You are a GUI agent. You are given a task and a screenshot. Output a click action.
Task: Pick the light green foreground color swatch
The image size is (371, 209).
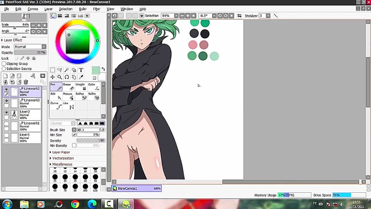pyautogui.click(x=96, y=70)
